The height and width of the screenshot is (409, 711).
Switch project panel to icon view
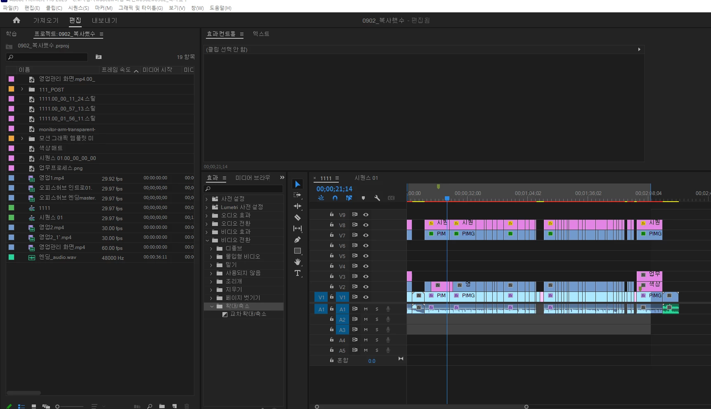34,407
